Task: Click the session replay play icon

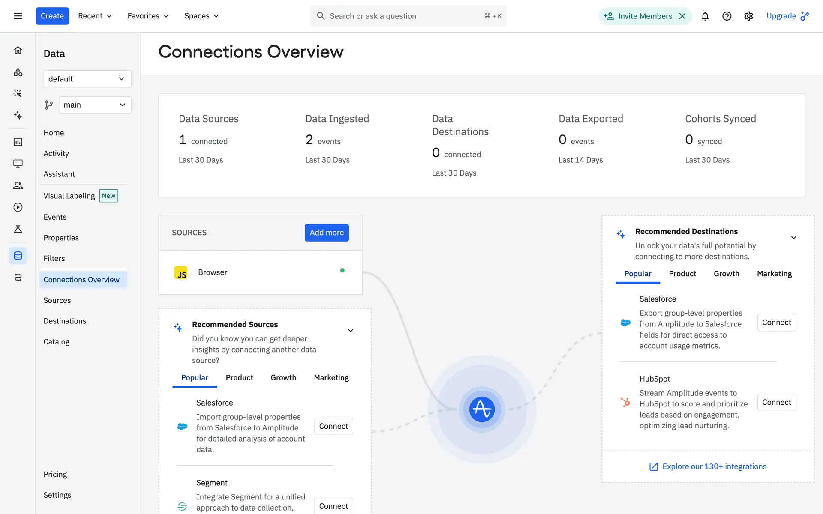Action: (x=18, y=207)
